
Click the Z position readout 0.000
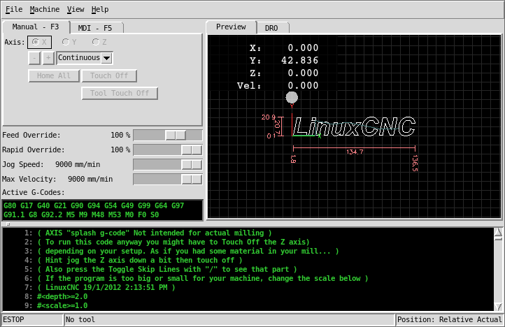coord(303,73)
